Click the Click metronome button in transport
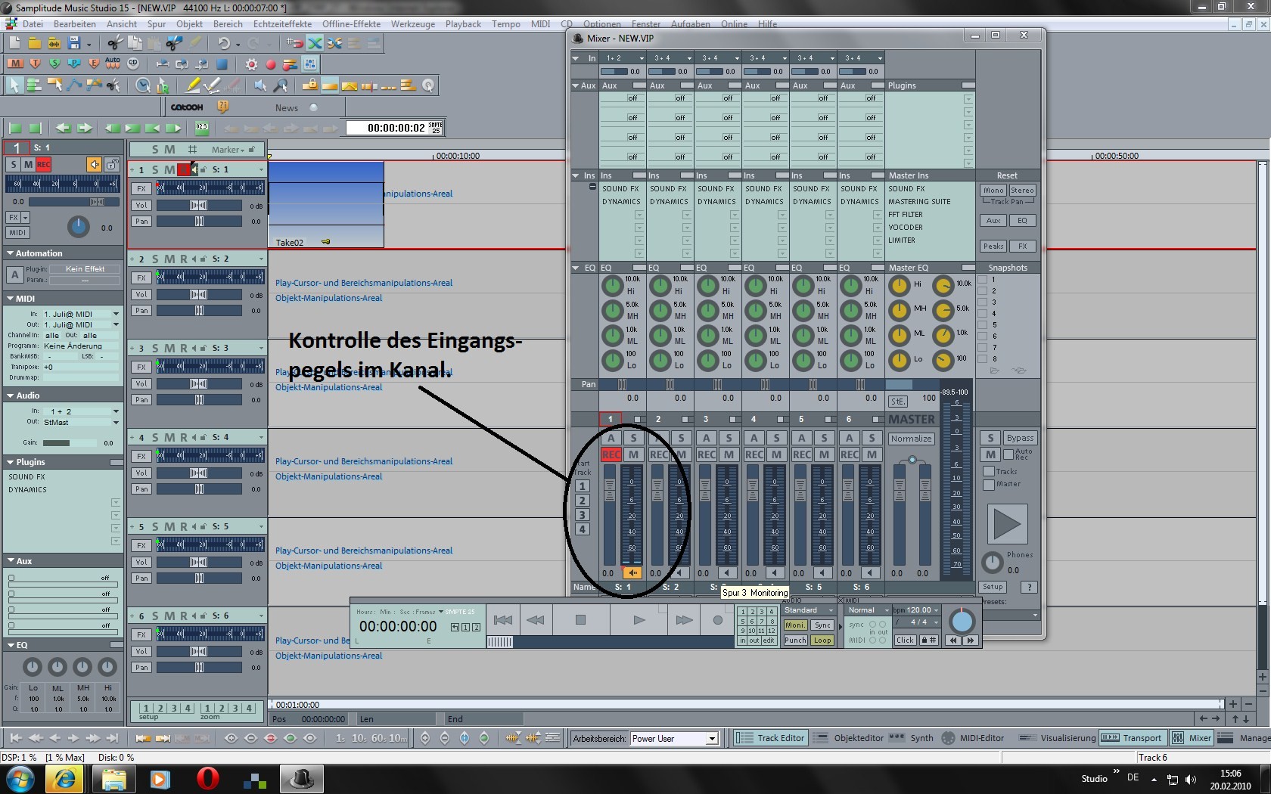 (905, 640)
